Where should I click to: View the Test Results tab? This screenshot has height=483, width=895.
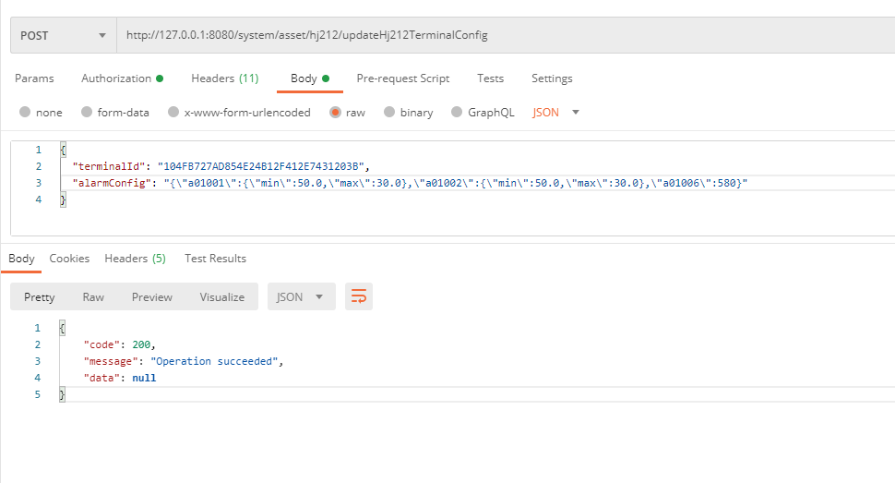pos(215,259)
